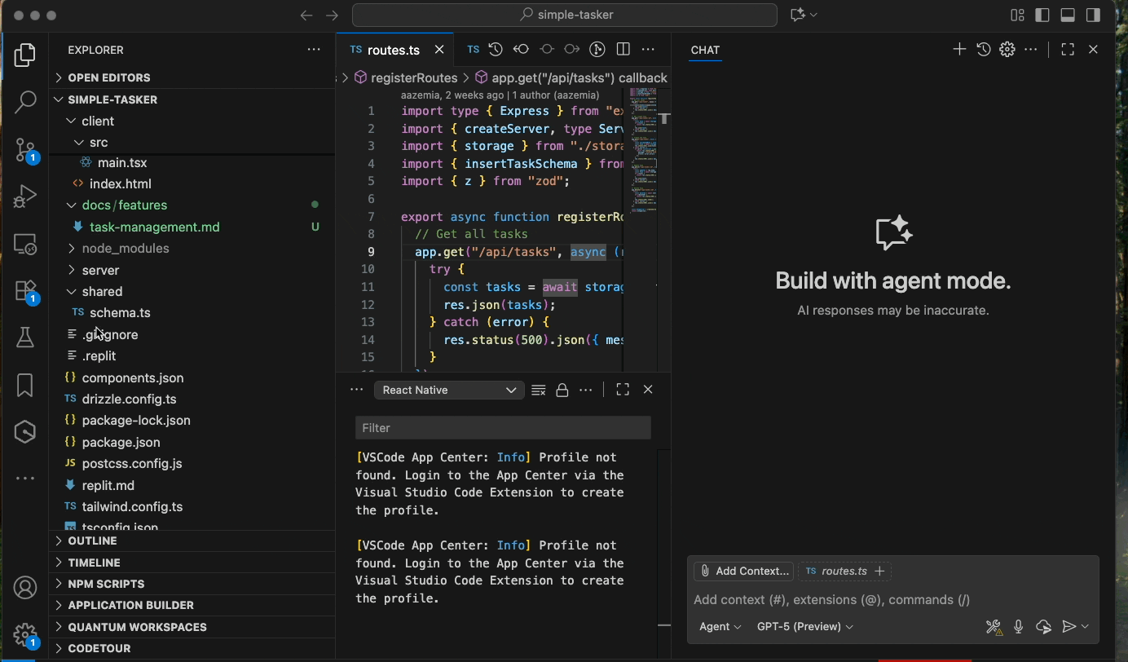Switch to the routes.ts editor tab
1128x662 pixels.
(x=393, y=50)
